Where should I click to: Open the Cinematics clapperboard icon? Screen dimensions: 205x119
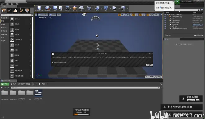point(89,8)
